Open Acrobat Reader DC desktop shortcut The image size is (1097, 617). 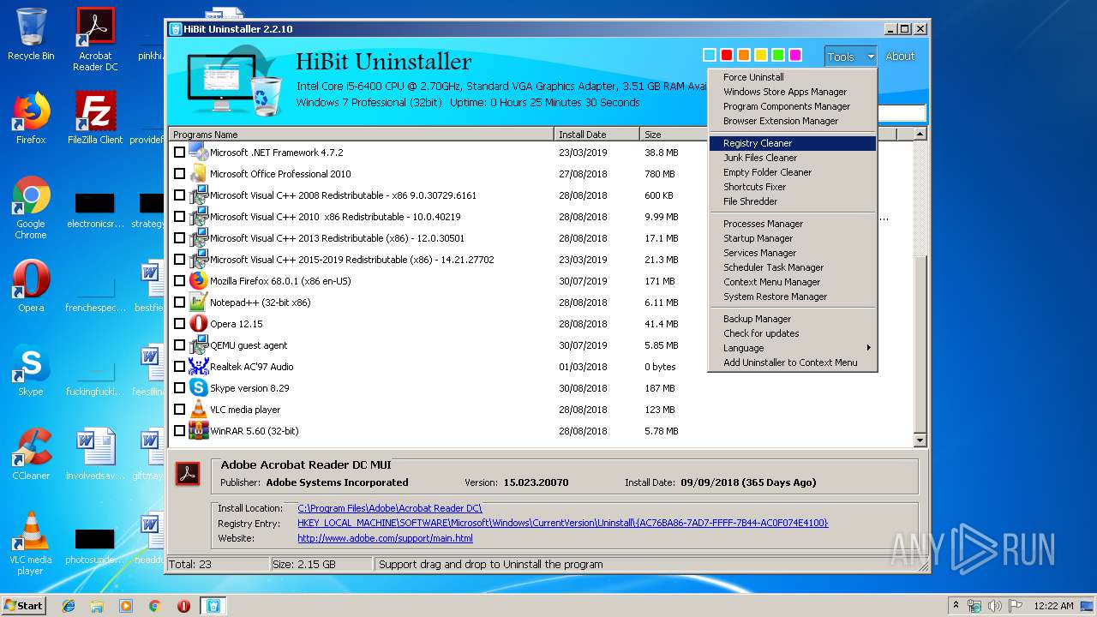click(95, 39)
